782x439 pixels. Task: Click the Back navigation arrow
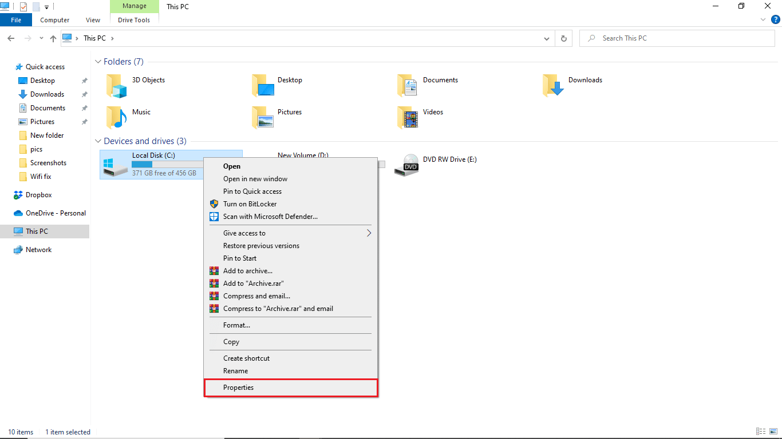click(11, 38)
